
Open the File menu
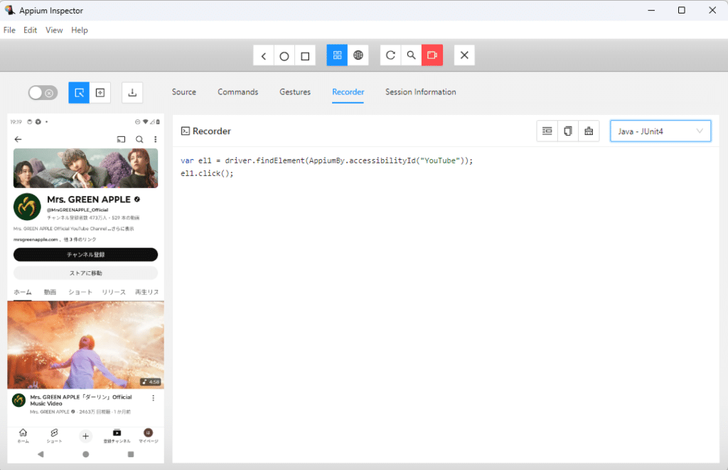[x=9, y=31]
